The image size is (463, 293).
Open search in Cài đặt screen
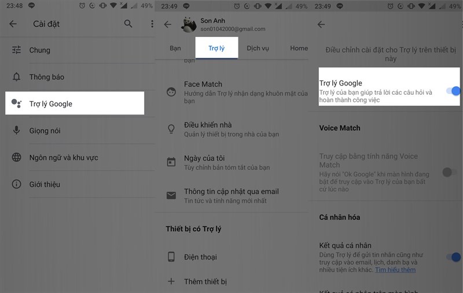point(128,24)
